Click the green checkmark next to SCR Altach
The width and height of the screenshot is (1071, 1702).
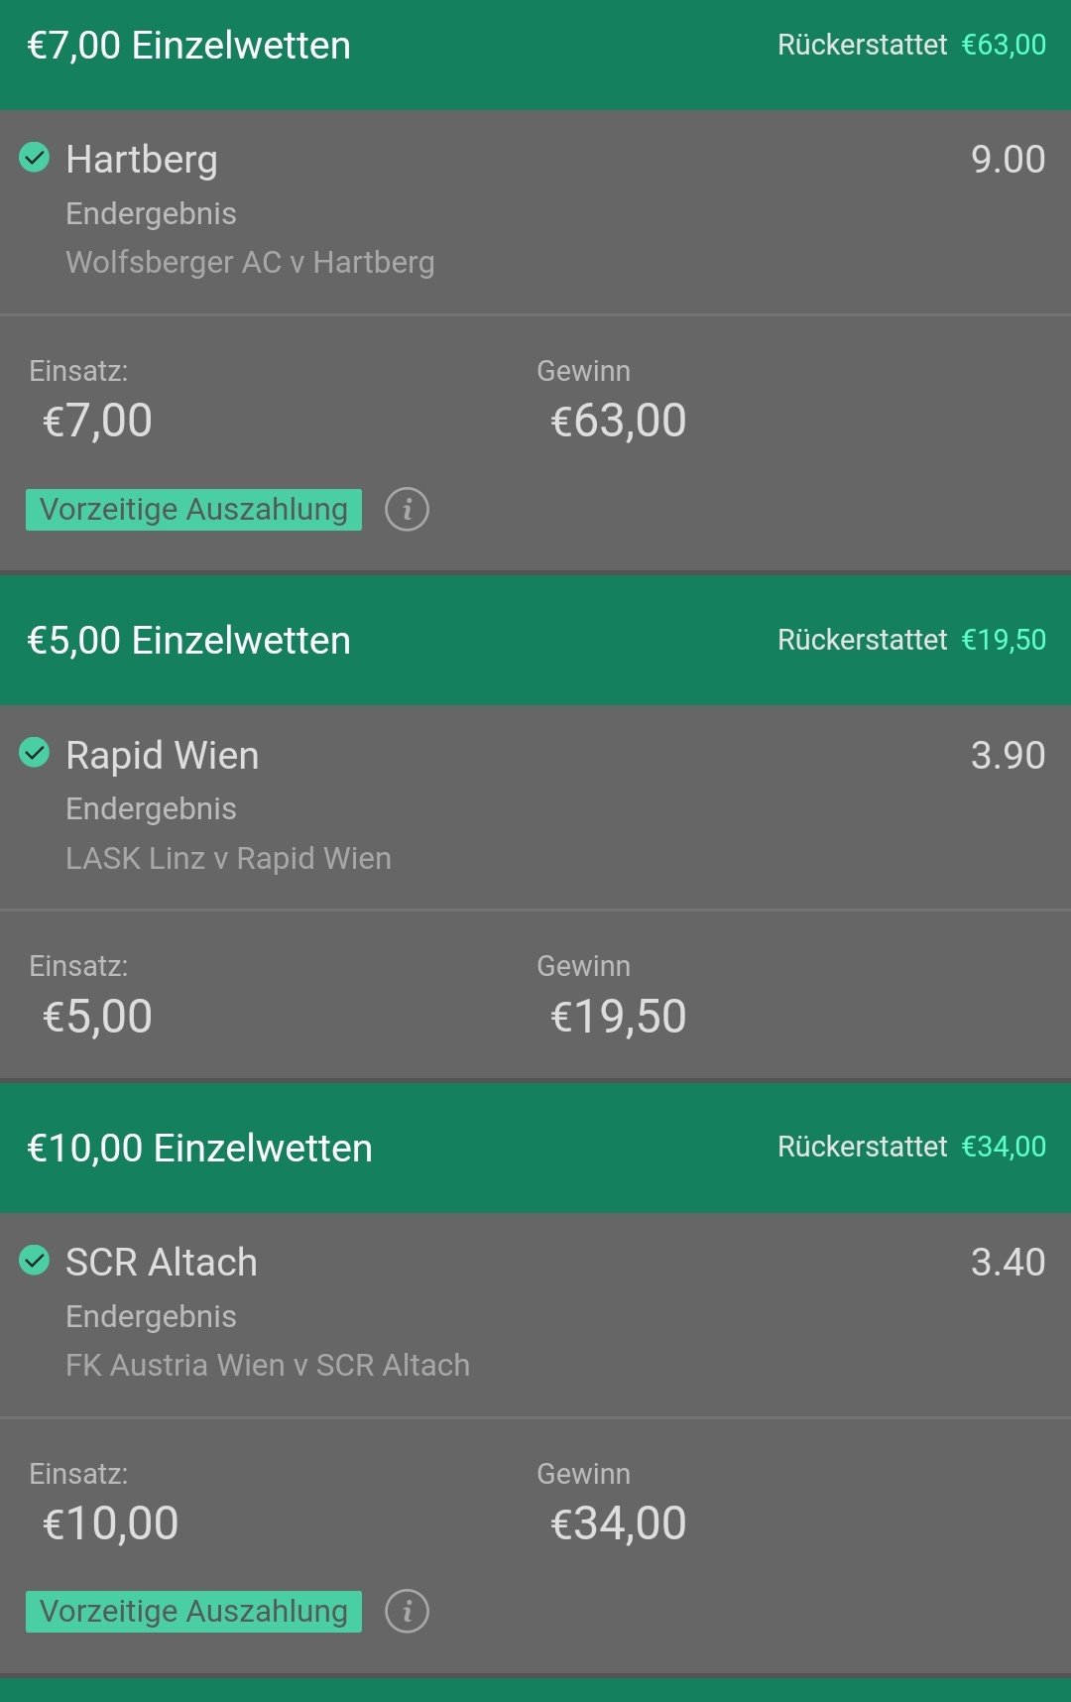(35, 1261)
